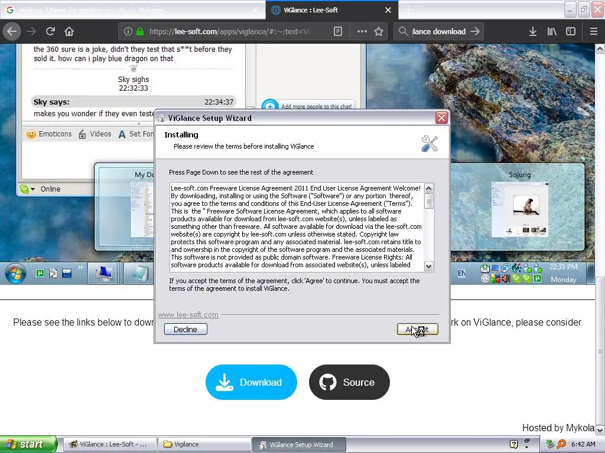Screen dimensions: 605x453
Task: Click the orange magnifier tray icon
Action: point(561,444)
